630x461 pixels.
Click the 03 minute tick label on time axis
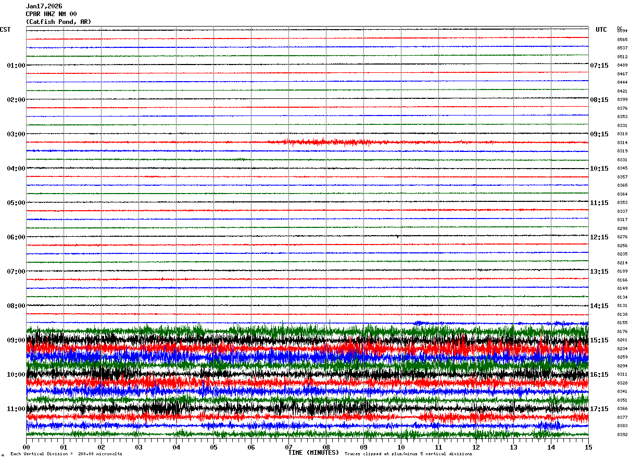pos(138,447)
